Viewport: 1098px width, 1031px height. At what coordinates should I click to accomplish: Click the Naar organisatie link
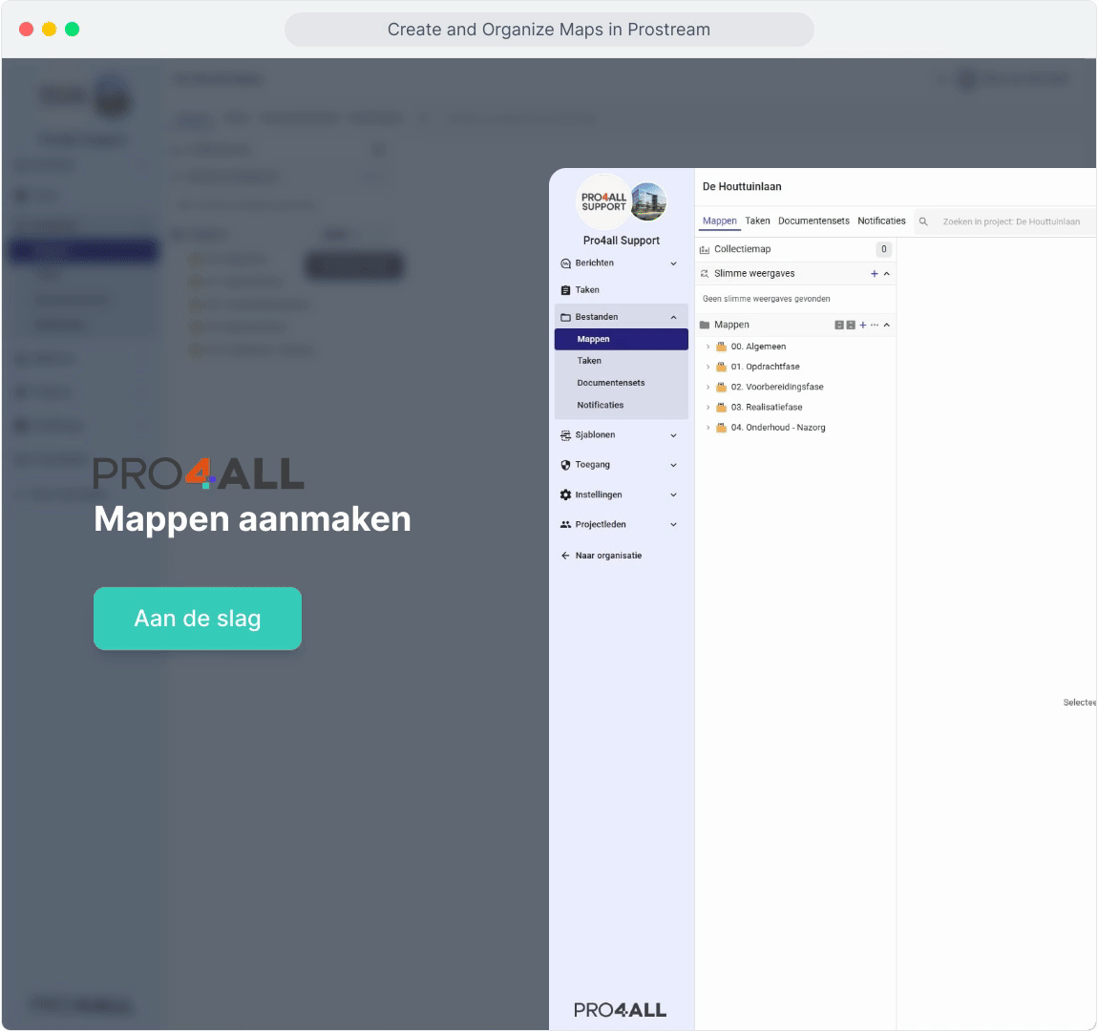click(608, 556)
